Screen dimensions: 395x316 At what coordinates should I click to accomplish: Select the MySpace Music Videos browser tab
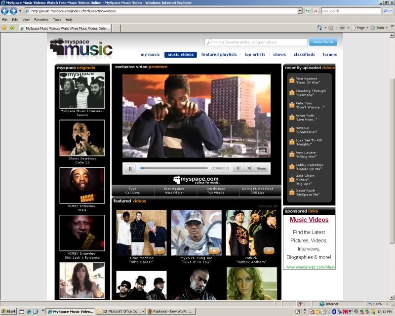click(x=66, y=28)
